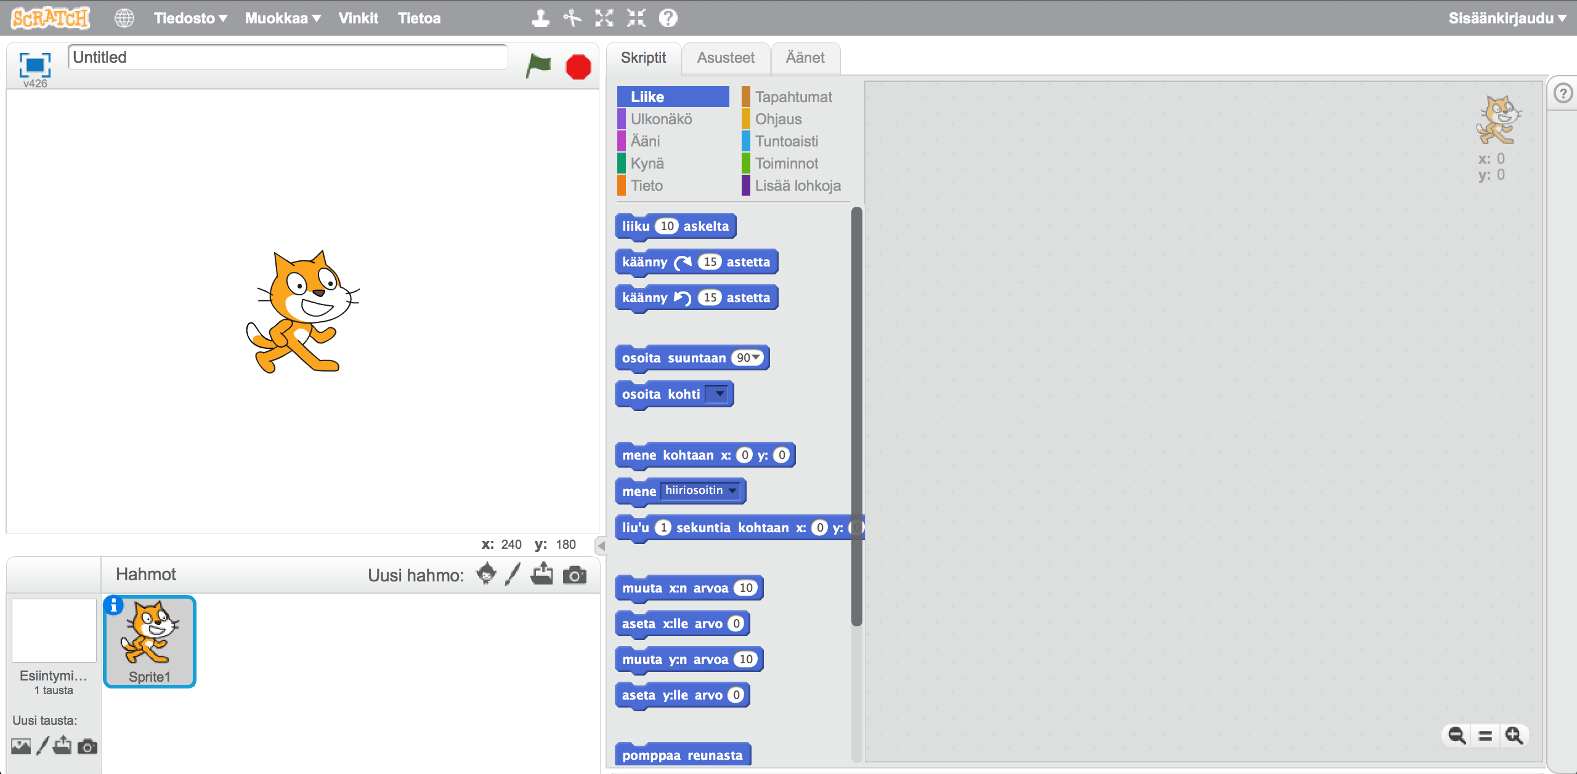Click the project title field Untitled
This screenshot has width=1577, height=774.
(x=288, y=57)
